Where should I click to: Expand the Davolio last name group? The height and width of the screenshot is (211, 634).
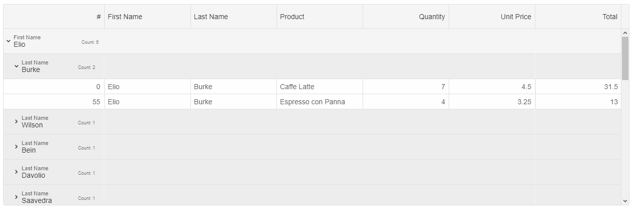point(17,172)
